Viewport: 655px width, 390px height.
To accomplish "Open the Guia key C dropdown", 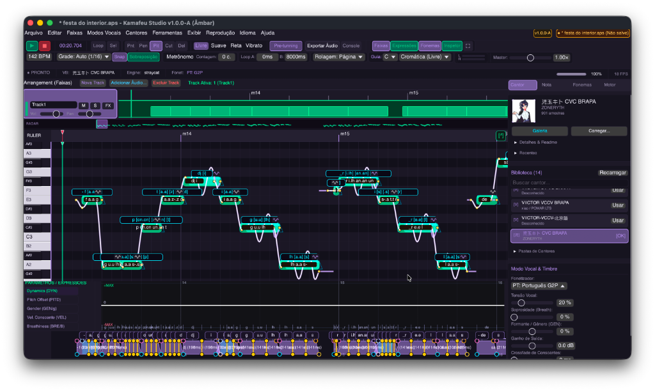I will pyautogui.click(x=390, y=57).
